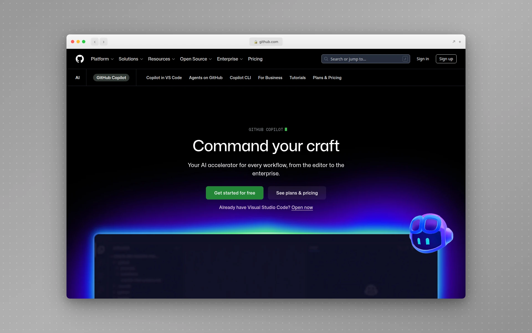Click the GitHub octocat logo
Screen dimensions: 532x333
coord(80,59)
